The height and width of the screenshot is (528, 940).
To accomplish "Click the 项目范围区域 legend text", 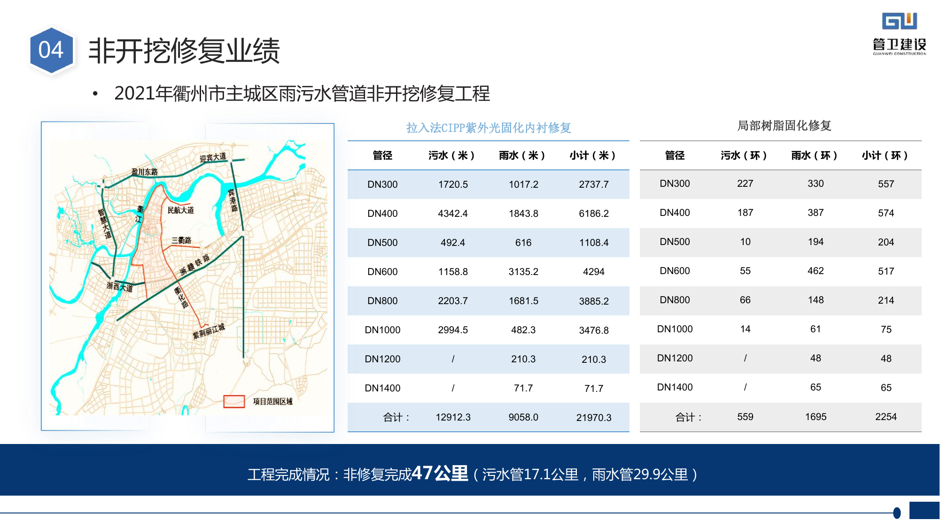I will pyautogui.click(x=272, y=402).
